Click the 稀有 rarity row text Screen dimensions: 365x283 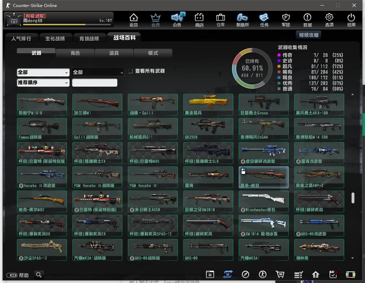(x=287, y=72)
